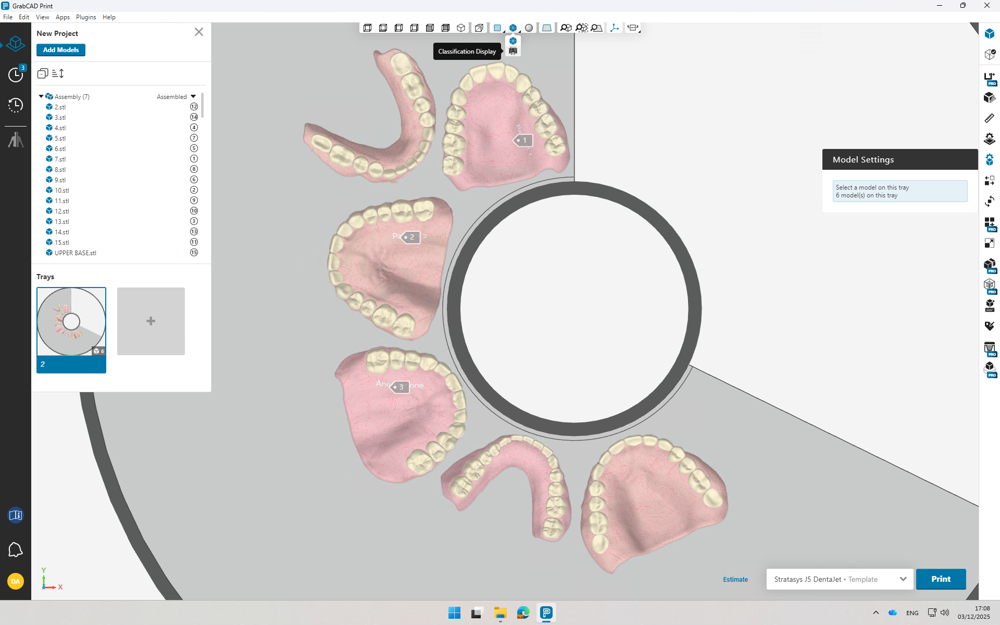This screenshot has height=625, width=1000.
Task: Click the notifications bell icon
Action: (16, 549)
